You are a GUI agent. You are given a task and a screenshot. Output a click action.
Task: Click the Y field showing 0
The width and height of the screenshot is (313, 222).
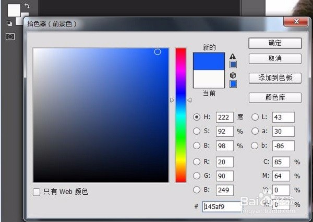281,190
